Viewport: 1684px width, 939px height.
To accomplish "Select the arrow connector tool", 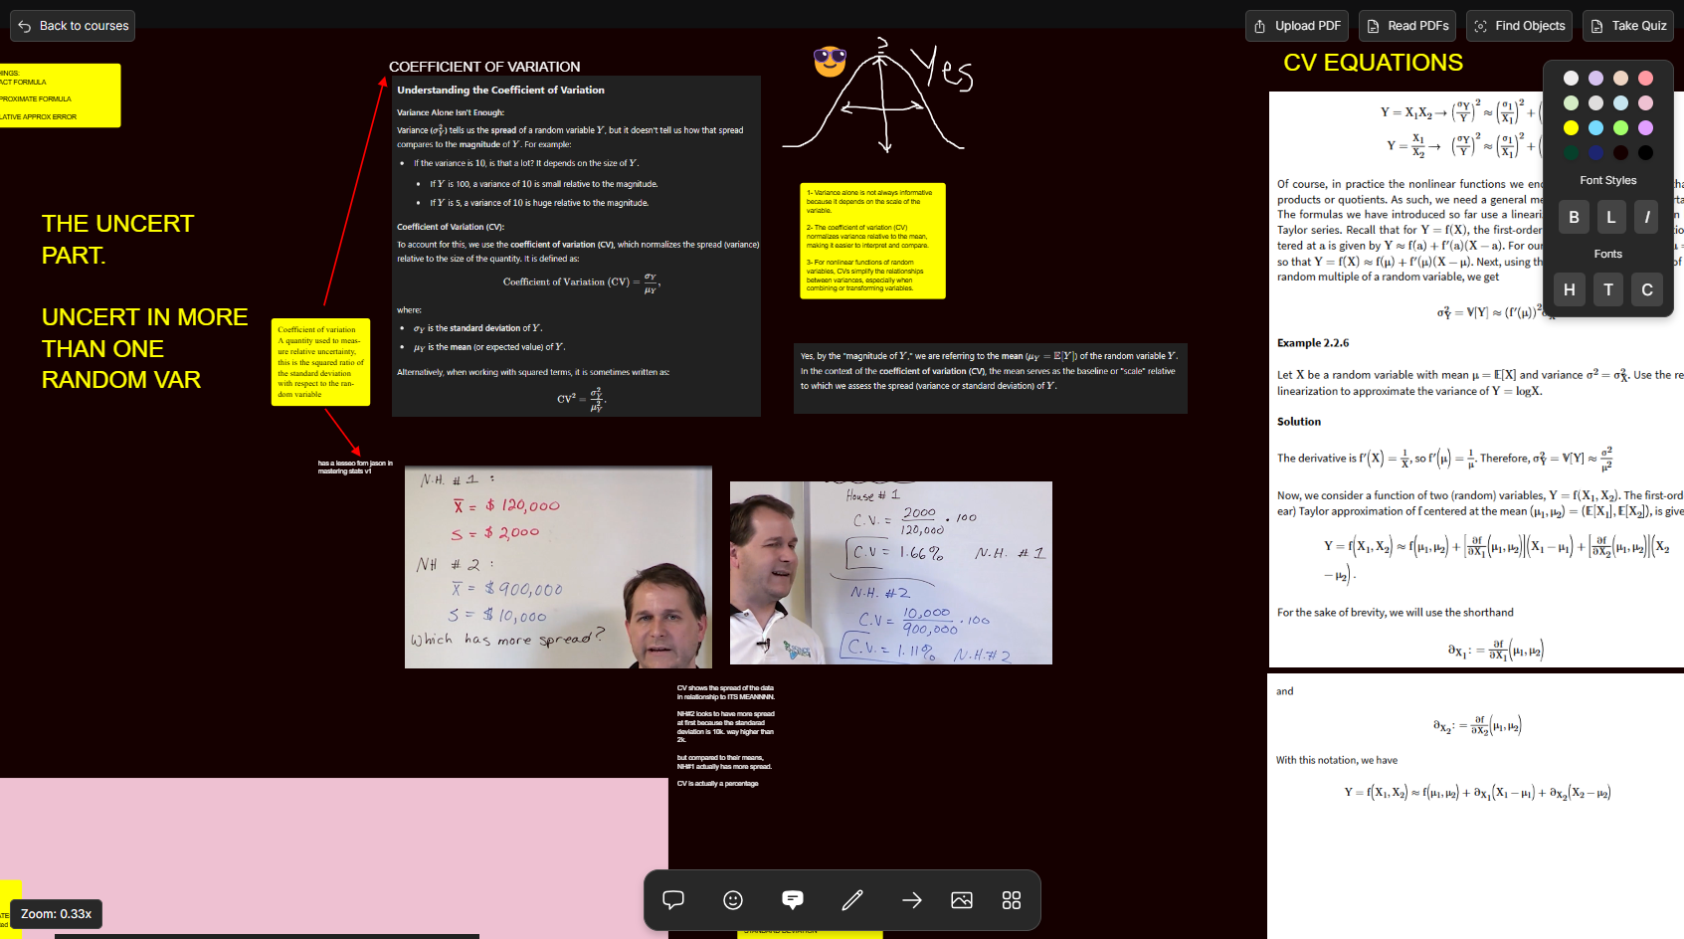I will pyautogui.click(x=912, y=900).
